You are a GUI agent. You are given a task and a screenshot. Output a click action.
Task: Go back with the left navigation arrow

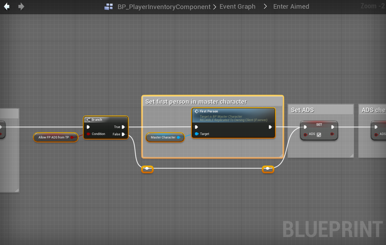pos(7,6)
